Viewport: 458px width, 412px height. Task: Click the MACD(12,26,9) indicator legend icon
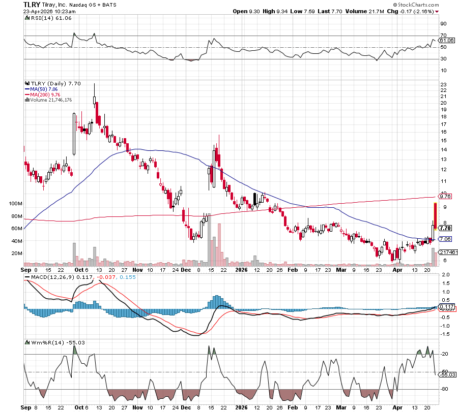(x=27, y=276)
